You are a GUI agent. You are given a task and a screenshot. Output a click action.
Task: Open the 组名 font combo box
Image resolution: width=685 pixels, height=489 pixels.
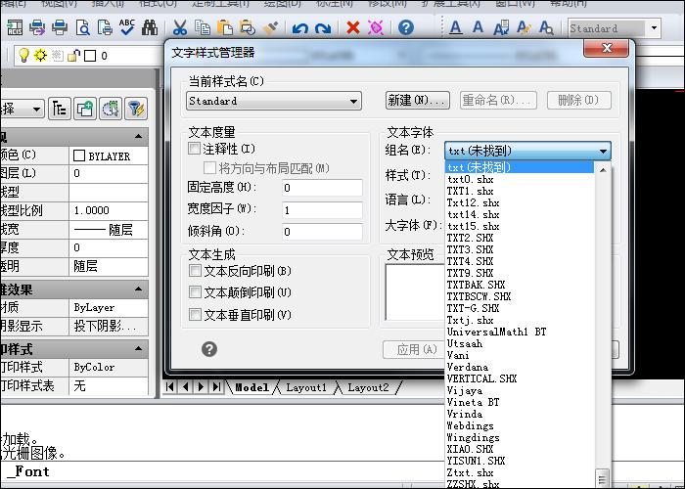527,151
